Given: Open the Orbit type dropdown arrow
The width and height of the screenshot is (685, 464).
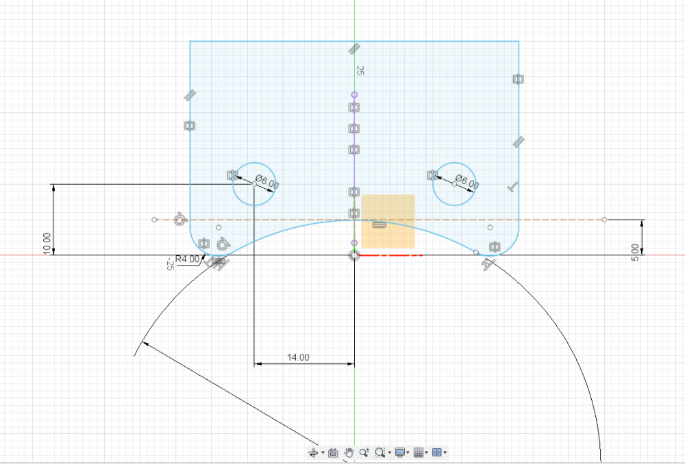Looking at the screenshot, I should (x=323, y=452).
